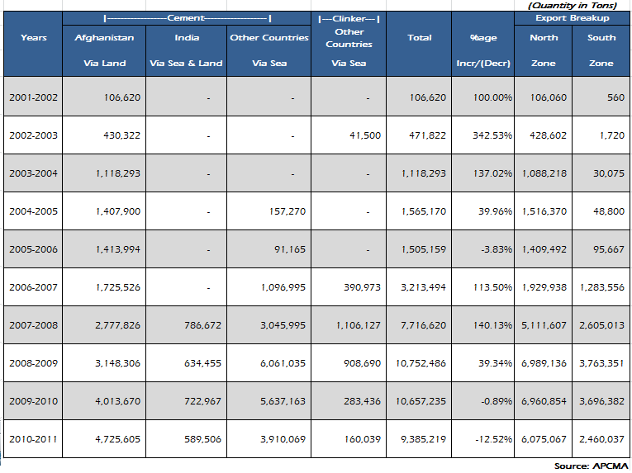Click the 2010-2011 year row label
The width and height of the screenshot is (632, 473).
(34, 439)
